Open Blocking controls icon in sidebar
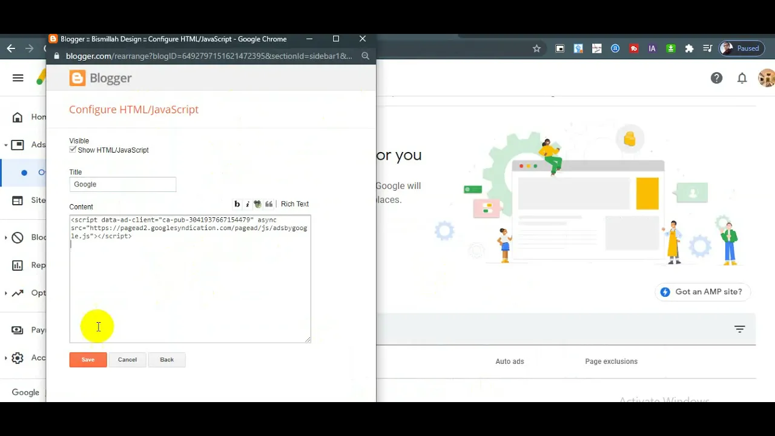This screenshot has height=436, width=775. [18, 237]
